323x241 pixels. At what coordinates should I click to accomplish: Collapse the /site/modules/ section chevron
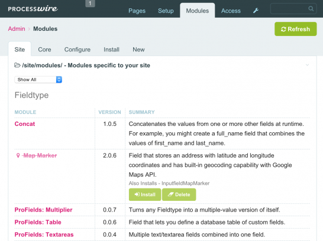[307, 65]
